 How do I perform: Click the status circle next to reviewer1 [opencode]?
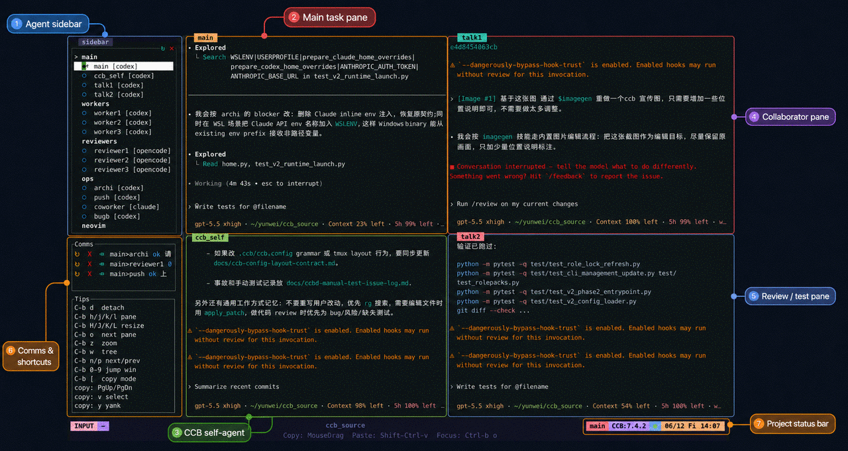pos(84,151)
